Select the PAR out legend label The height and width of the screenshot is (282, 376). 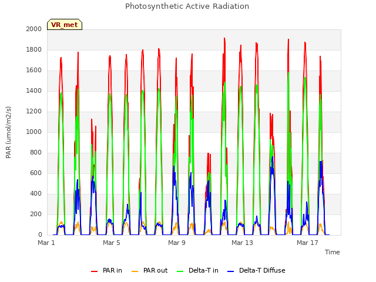tap(155, 270)
